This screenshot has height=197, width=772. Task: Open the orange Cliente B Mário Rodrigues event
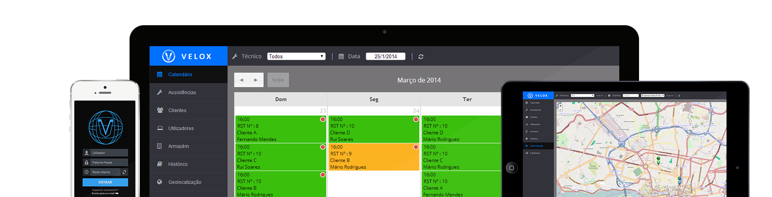(x=374, y=157)
